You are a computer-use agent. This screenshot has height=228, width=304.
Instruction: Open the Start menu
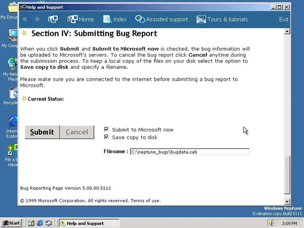click(x=11, y=223)
